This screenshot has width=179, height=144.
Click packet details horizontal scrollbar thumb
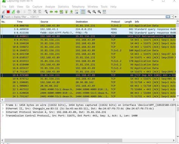(63, 140)
